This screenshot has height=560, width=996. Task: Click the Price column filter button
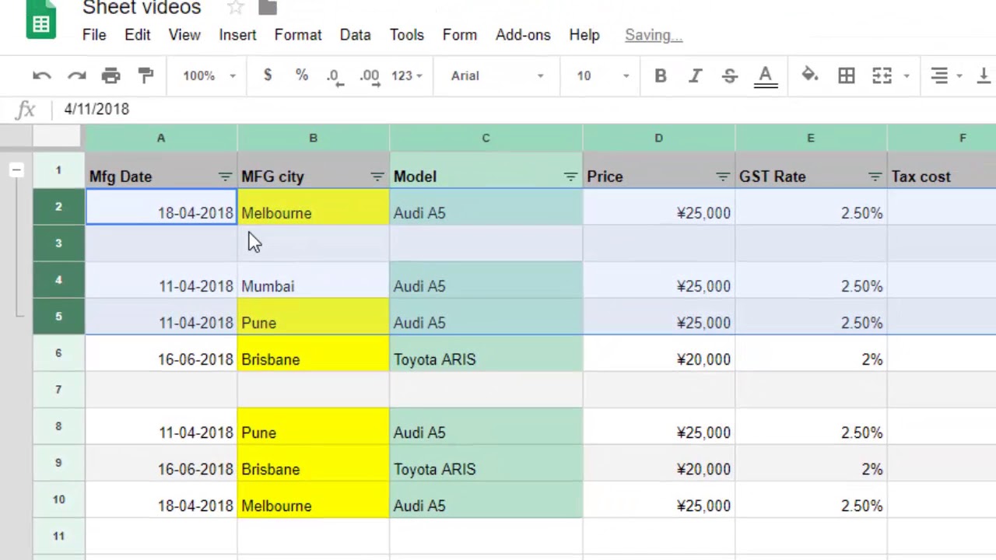pos(723,177)
